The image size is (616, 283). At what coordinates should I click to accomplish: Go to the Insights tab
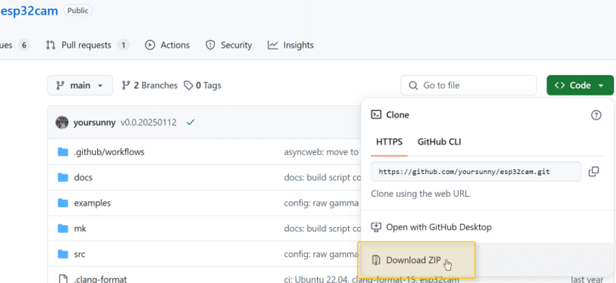[291, 45]
